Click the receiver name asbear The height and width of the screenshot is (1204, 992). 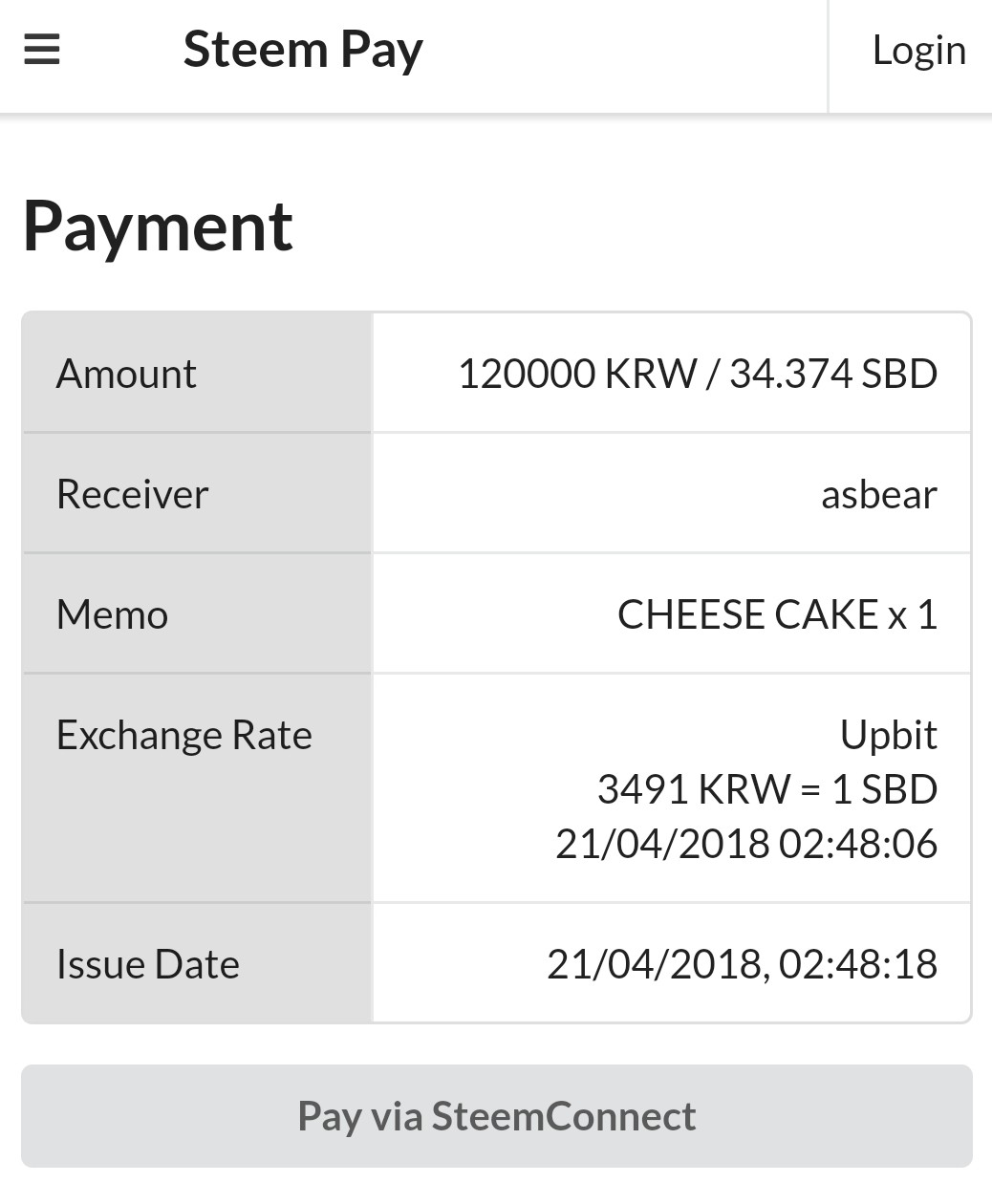(x=878, y=494)
